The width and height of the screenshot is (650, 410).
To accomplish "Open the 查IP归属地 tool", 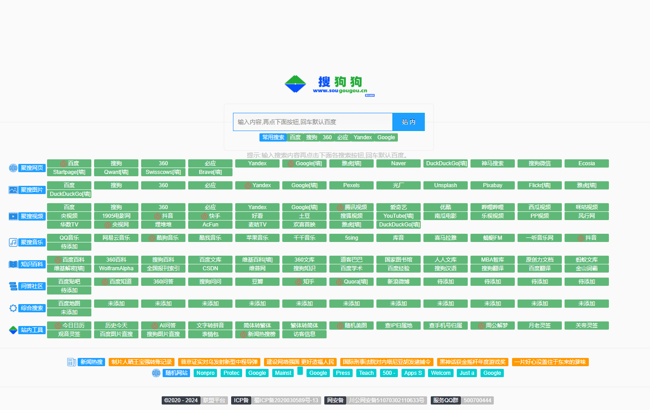I will coord(398,326).
